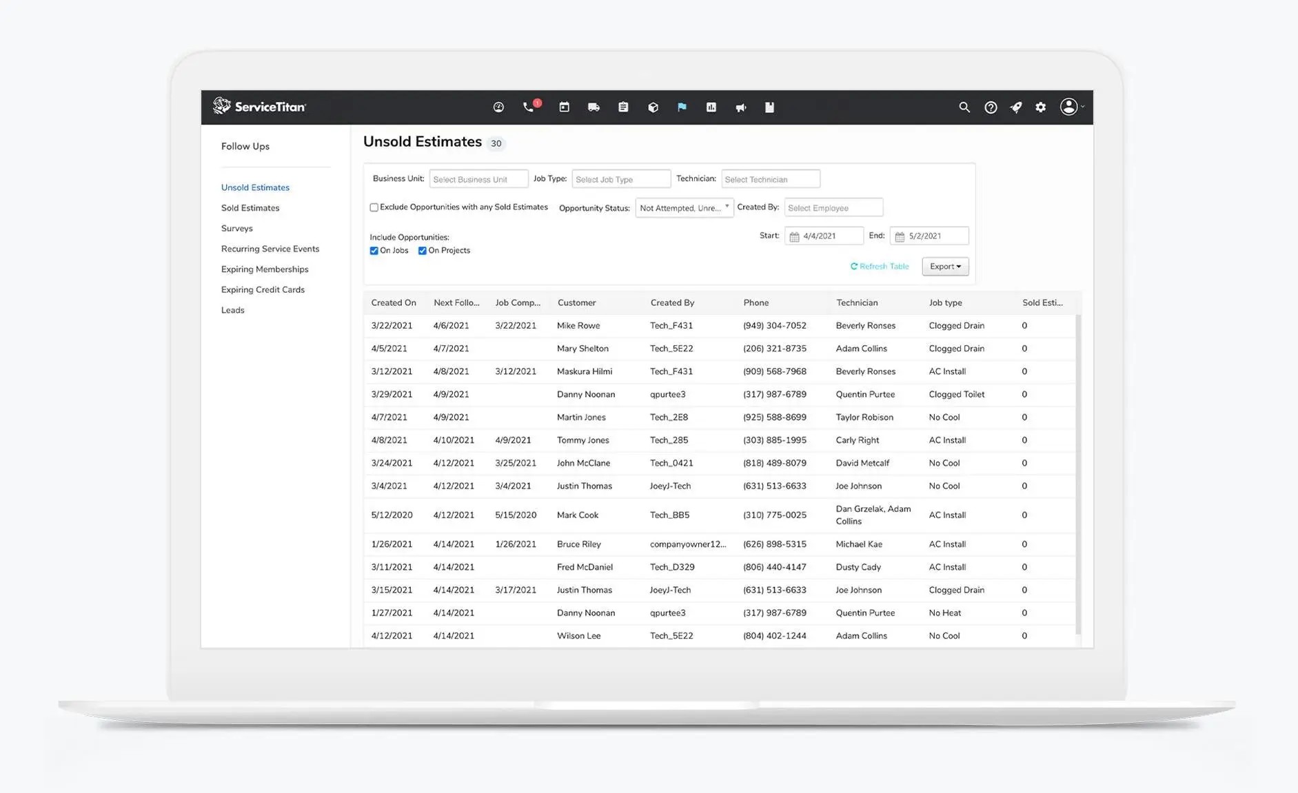Open the clipboard icon in top bar
This screenshot has width=1298, height=793.
coord(623,107)
